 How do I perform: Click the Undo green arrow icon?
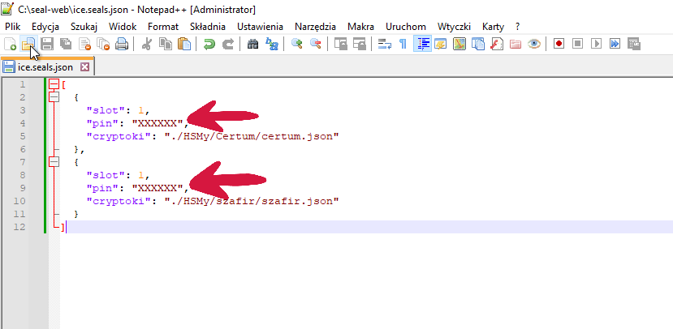tap(209, 45)
